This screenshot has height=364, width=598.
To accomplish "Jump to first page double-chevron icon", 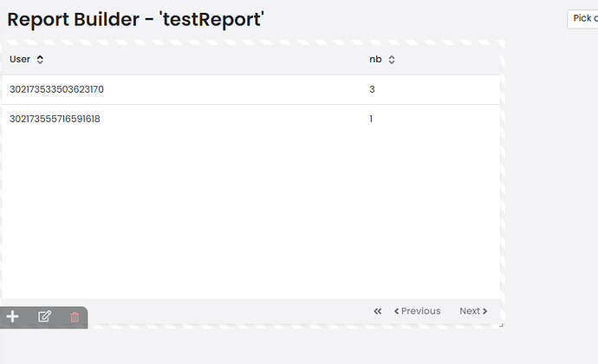I will [378, 311].
